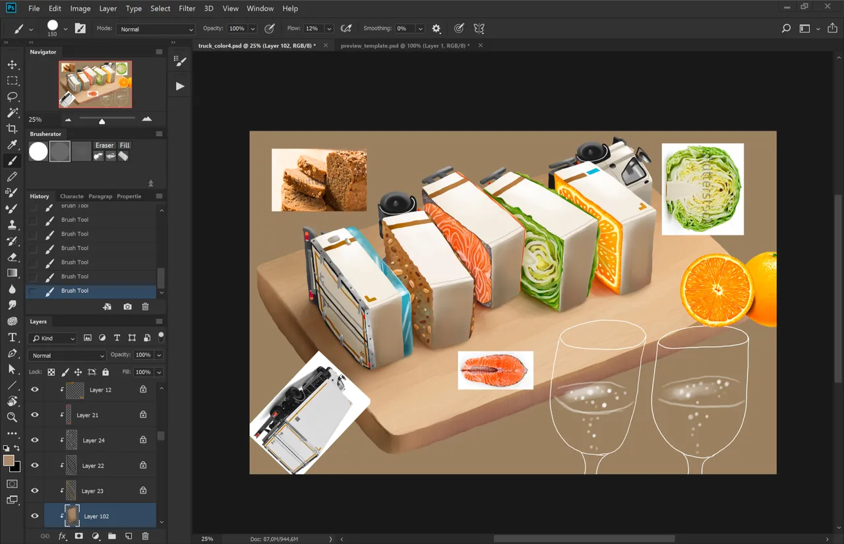Hide Layer 24 visibility eye
The height and width of the screenshot is (544, 844).
(x=35, y=440)
